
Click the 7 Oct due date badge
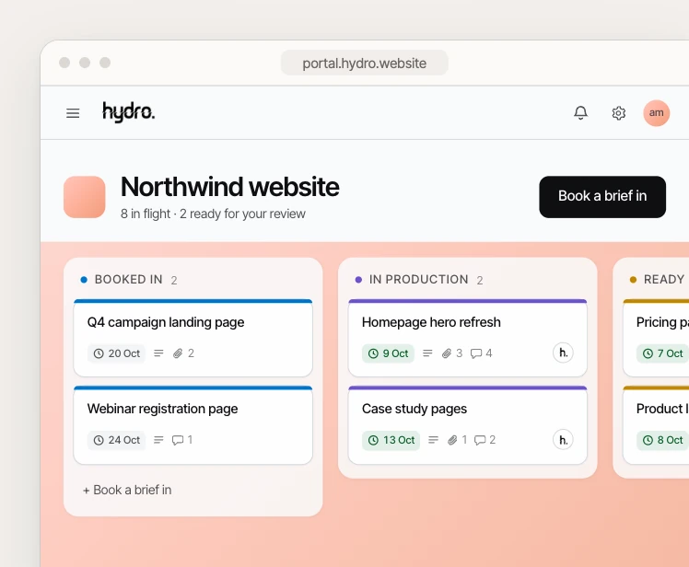click(662, 353)
